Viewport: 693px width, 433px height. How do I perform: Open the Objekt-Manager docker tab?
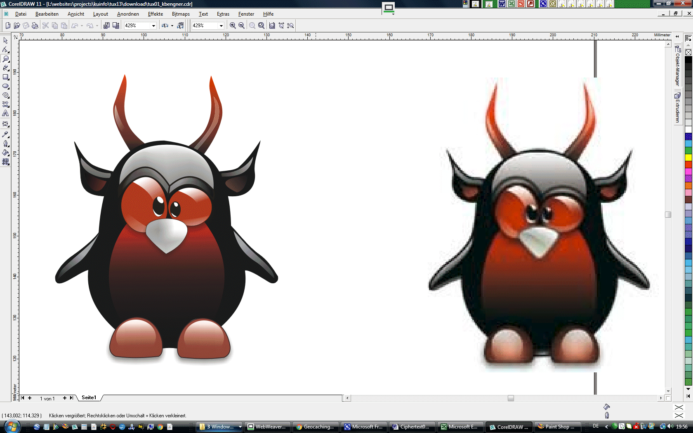coord(677,66)
